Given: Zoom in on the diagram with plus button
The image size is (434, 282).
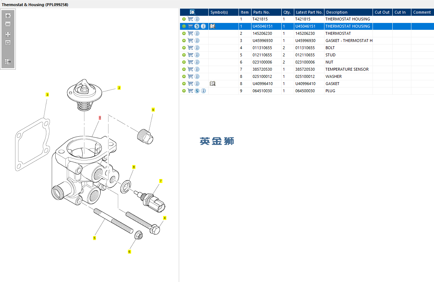Looking at the screenshot, I should 8,16.
